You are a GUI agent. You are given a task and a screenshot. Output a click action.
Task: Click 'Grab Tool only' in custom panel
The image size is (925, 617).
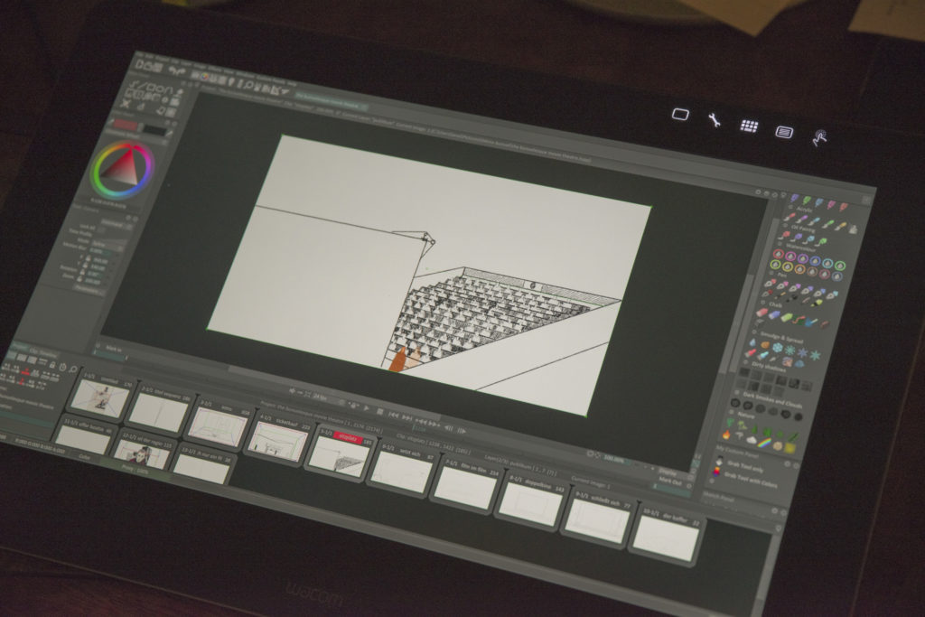pyautogui.click(x=743, y=466)
